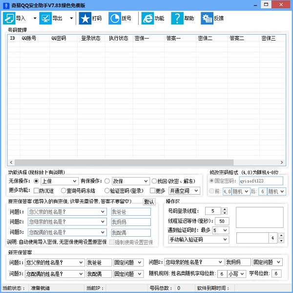Screen dimensions: 293x293
Task: Enable the 防沉迷 checkbox
Action: coord(36,191)
